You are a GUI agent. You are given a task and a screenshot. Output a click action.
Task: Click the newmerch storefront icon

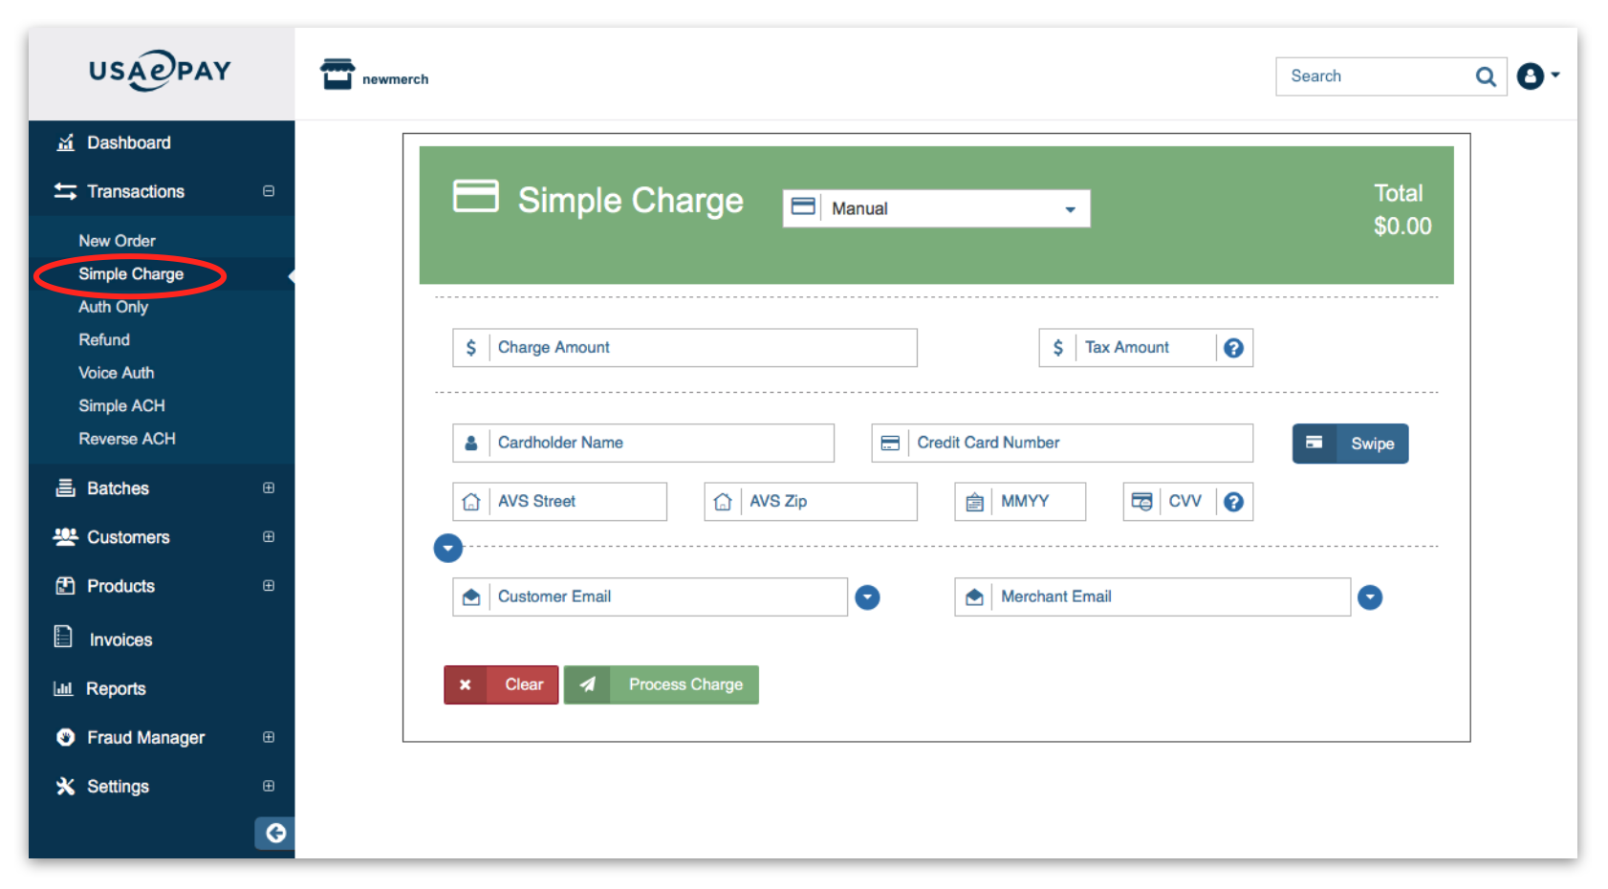[x=337, y=75]
